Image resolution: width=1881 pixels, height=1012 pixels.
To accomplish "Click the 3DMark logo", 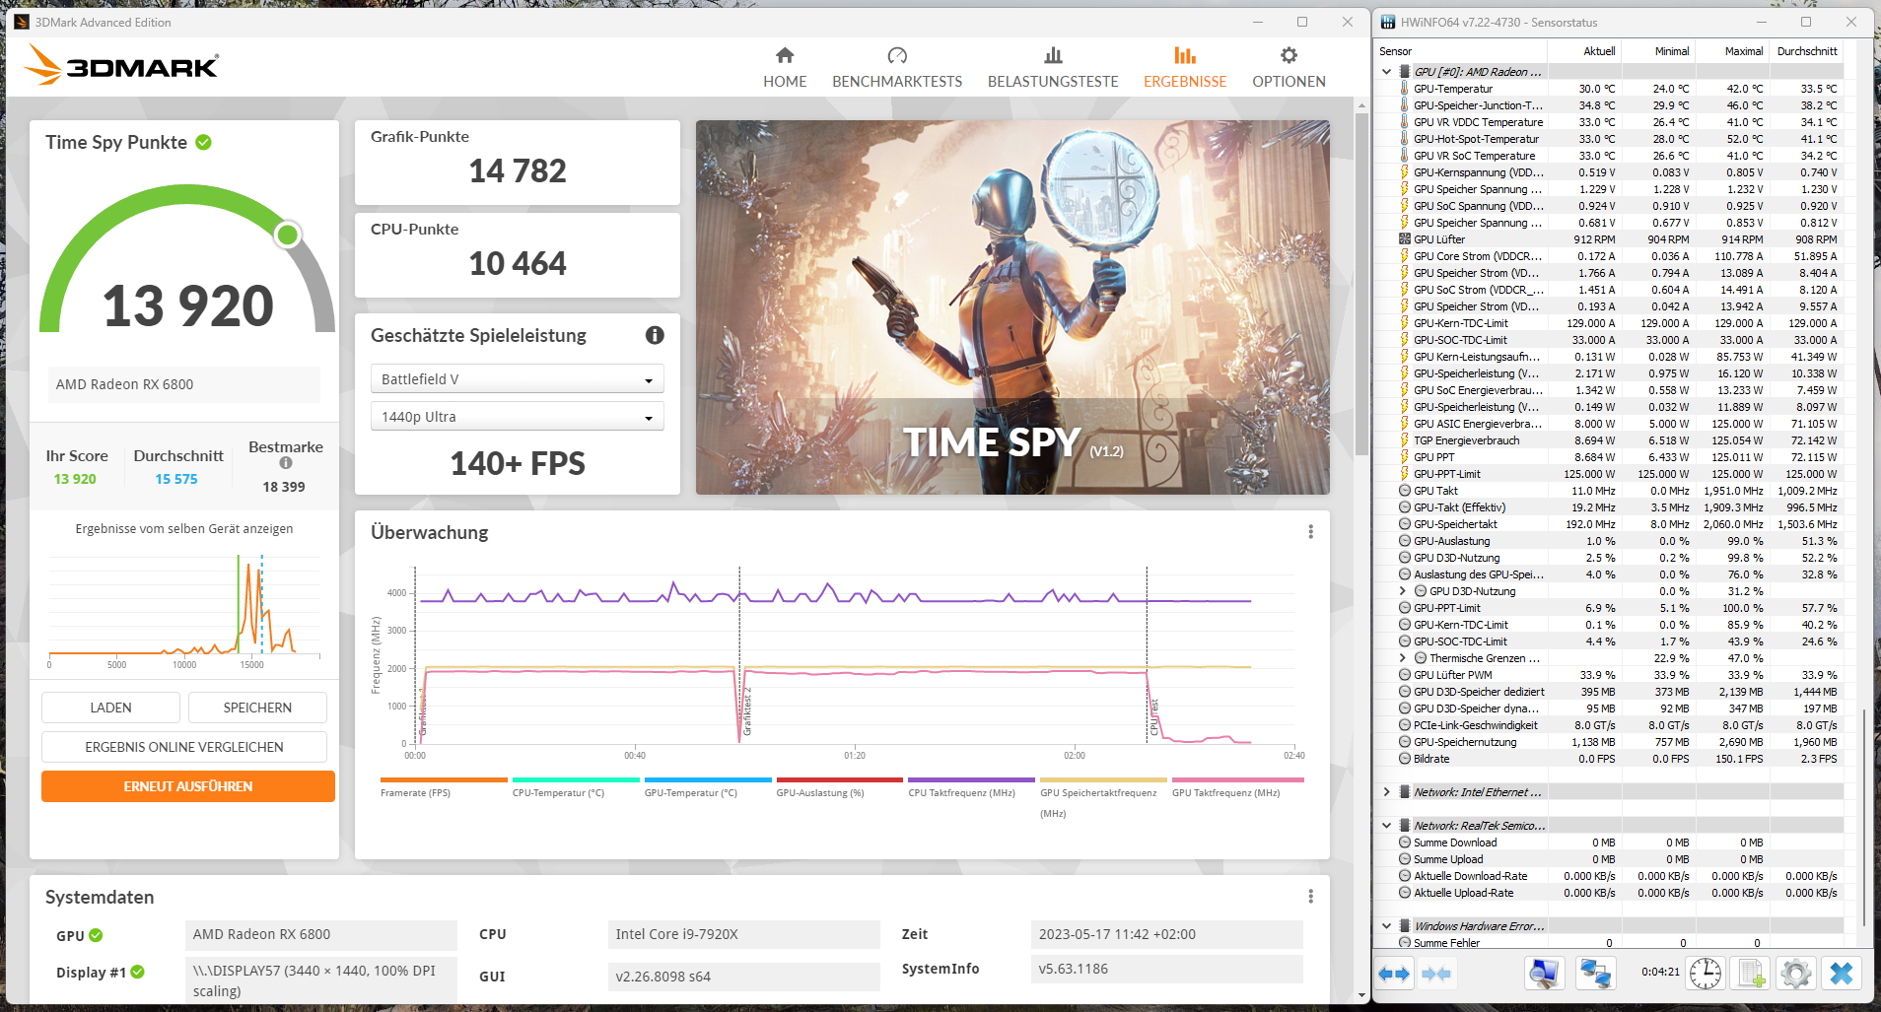I will (120, 65).
